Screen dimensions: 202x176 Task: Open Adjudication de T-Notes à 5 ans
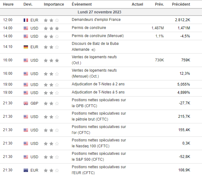(98, 92)
